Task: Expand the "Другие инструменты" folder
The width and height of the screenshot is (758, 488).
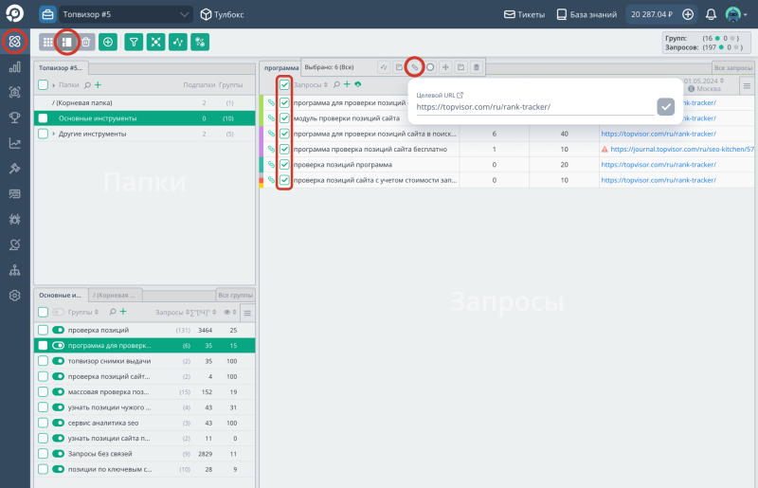Action: (54, 134)
